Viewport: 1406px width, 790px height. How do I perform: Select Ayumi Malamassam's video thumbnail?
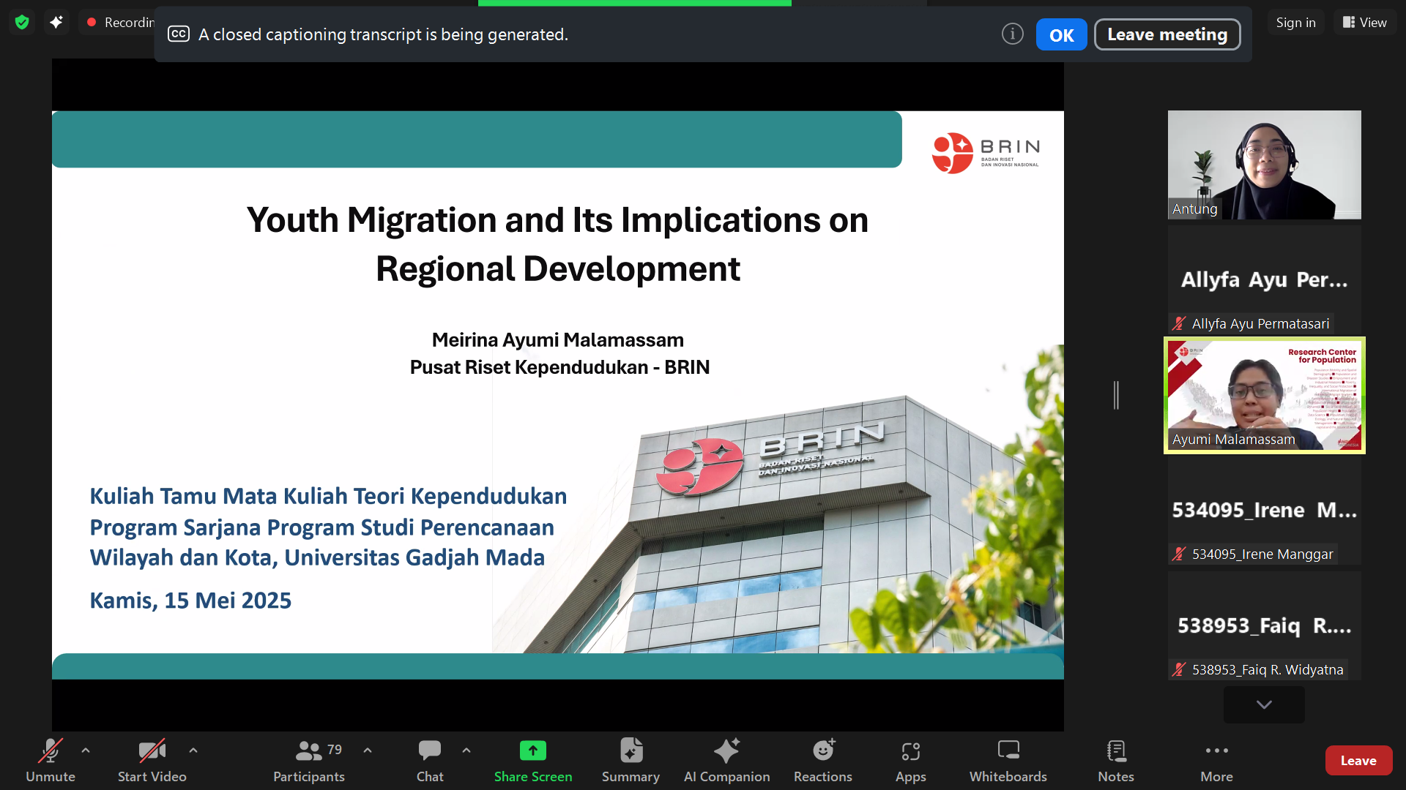pyautogui.click(x=1264, y=395)
